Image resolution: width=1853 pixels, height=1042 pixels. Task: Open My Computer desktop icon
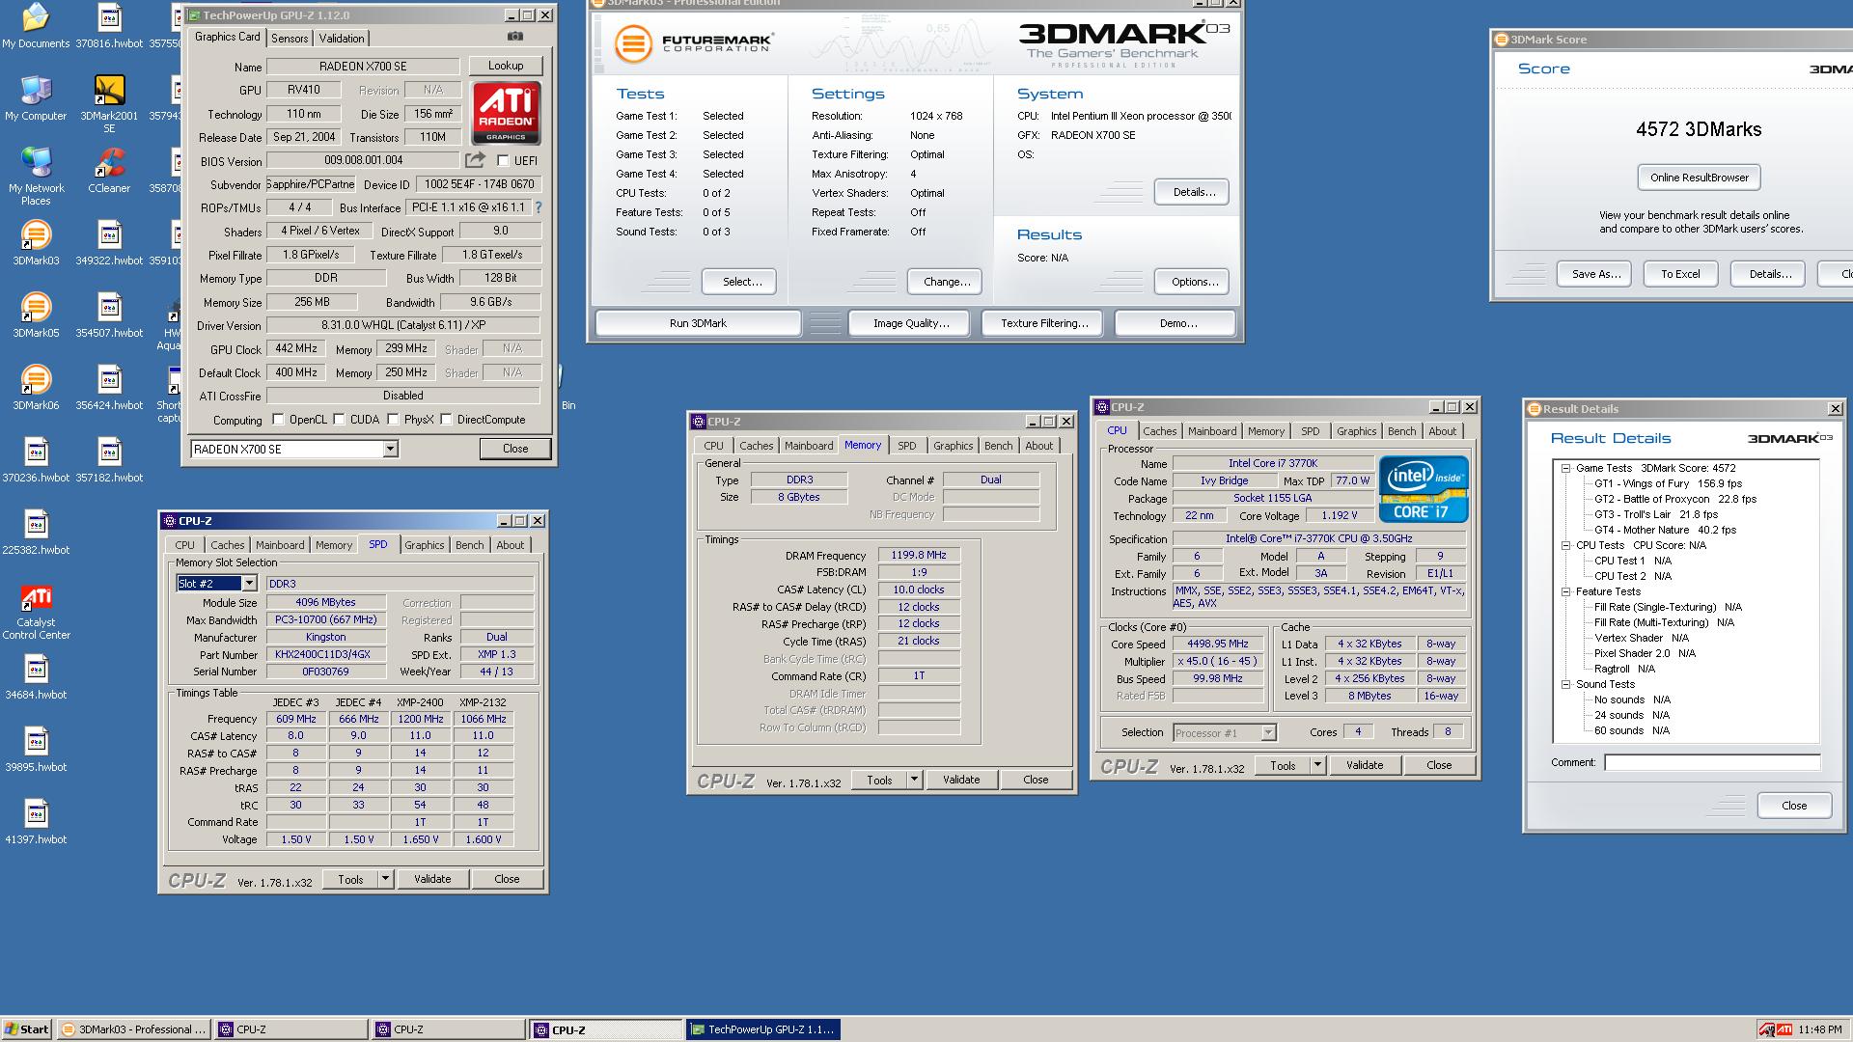(x=36, y=98)
